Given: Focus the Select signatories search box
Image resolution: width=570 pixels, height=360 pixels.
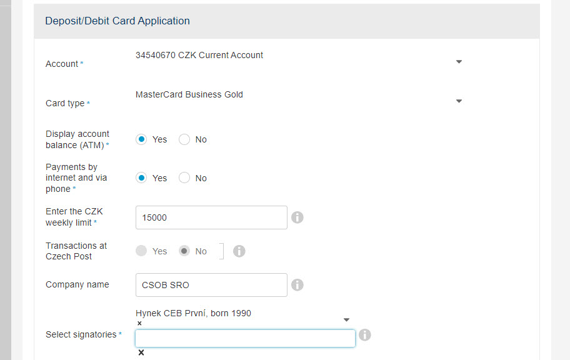Looking at the screenshot, I should coord(245,338).
